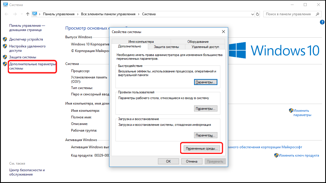326x183 pixels.
Task: Click the Back arrow in address bar
Action: coord(7,14)
